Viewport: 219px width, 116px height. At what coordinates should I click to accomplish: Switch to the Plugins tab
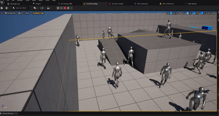click(x=37, y=4)
